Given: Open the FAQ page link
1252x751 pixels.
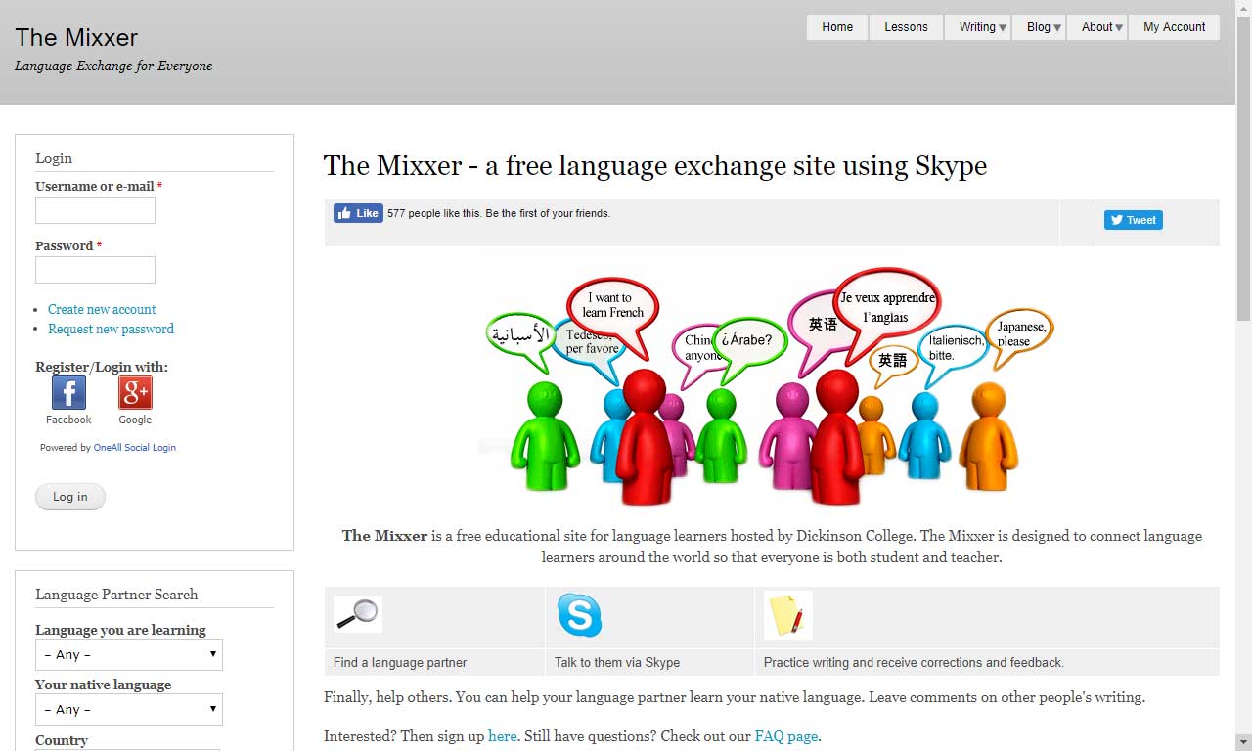Looking at the screenshot, I should tap(785, 736).
